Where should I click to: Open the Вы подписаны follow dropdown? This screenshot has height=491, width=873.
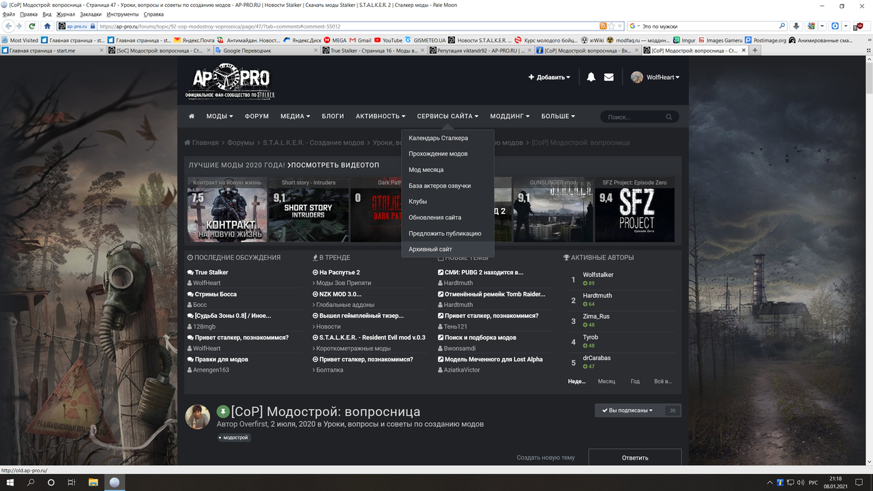tap(627, 411)
